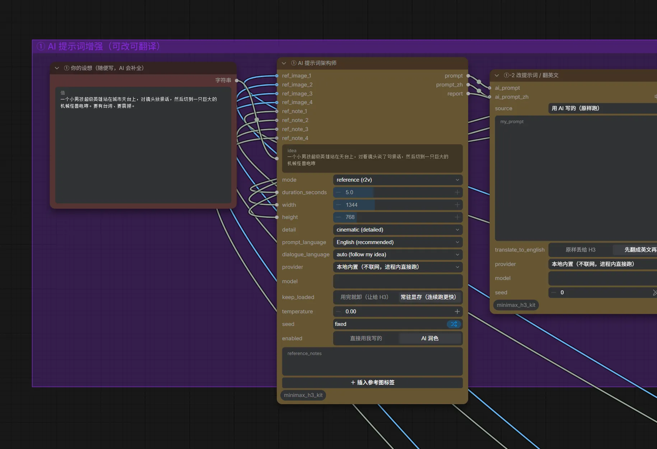Click the my_prompt text area

(576, 178)
